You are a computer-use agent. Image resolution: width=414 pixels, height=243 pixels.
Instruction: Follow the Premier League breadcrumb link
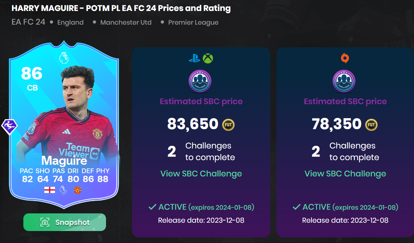tap(193, 23)
